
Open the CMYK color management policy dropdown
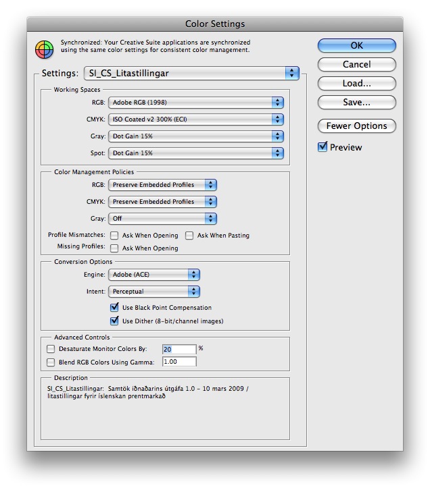[162, 202]
